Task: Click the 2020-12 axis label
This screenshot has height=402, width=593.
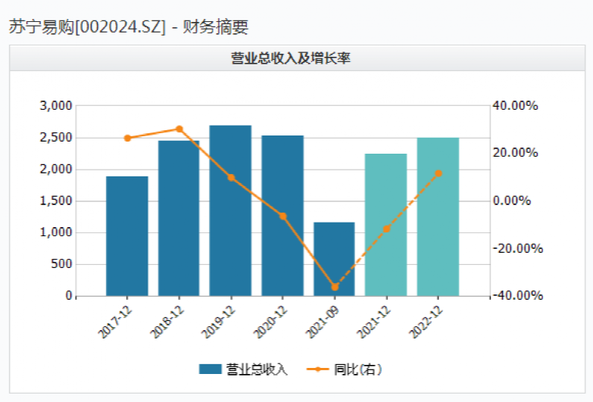Action: point(271,322)
